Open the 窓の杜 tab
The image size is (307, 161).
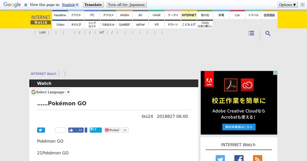tap(205, 15)
